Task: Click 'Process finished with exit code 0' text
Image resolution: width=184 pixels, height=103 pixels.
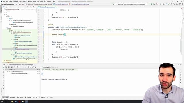Action: (x=54, y=80)
